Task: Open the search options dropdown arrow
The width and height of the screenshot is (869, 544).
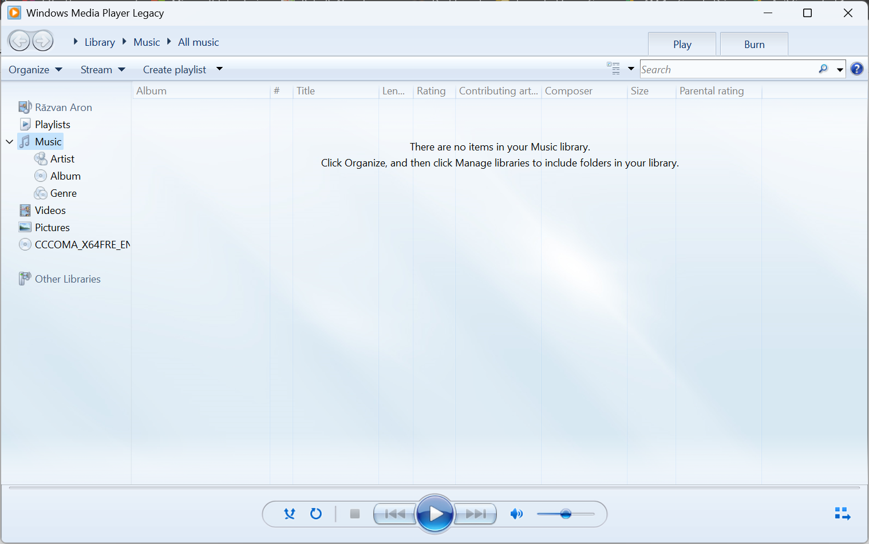Action: 840,69
